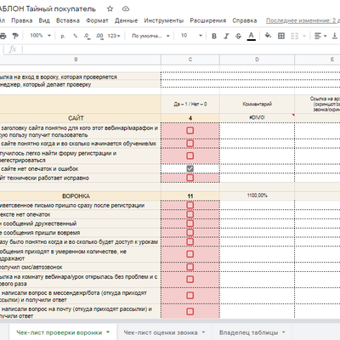Open the zoom 100% dropdown
This screenshot has height=340, width=340.
pyautogui.click(x=41, y=36)
